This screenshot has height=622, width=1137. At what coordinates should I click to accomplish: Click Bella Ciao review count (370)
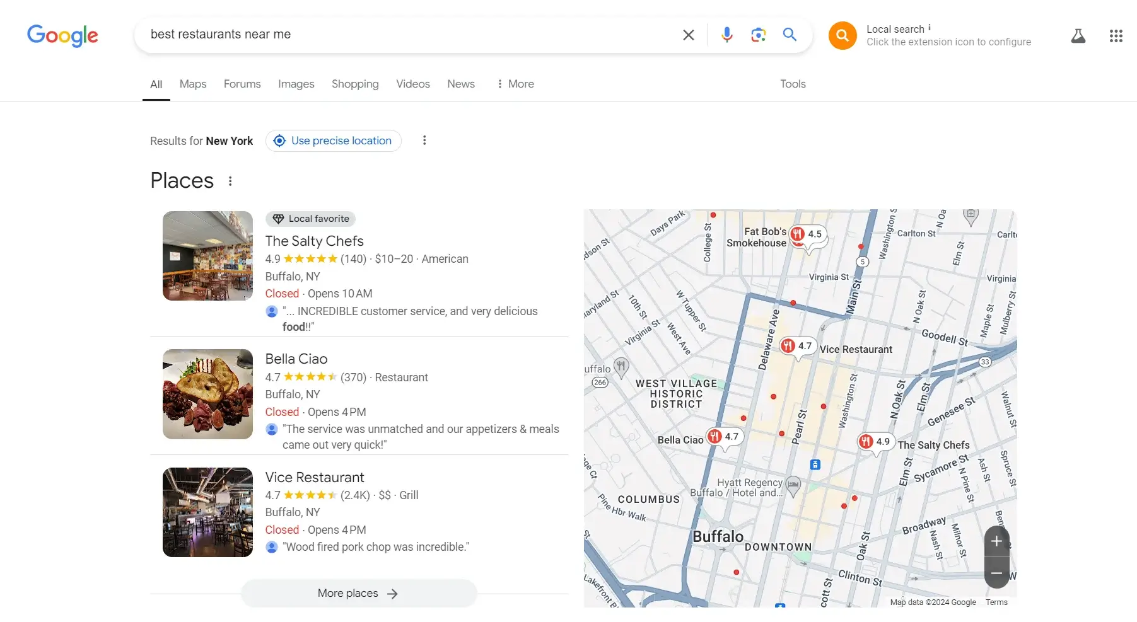click(x=353, y=377)
